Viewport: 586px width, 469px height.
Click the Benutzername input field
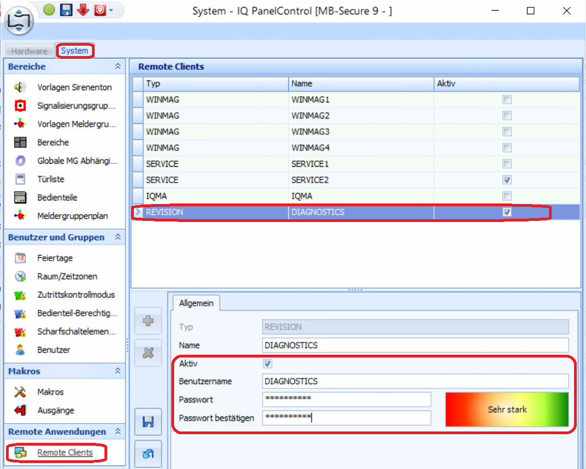415,381
